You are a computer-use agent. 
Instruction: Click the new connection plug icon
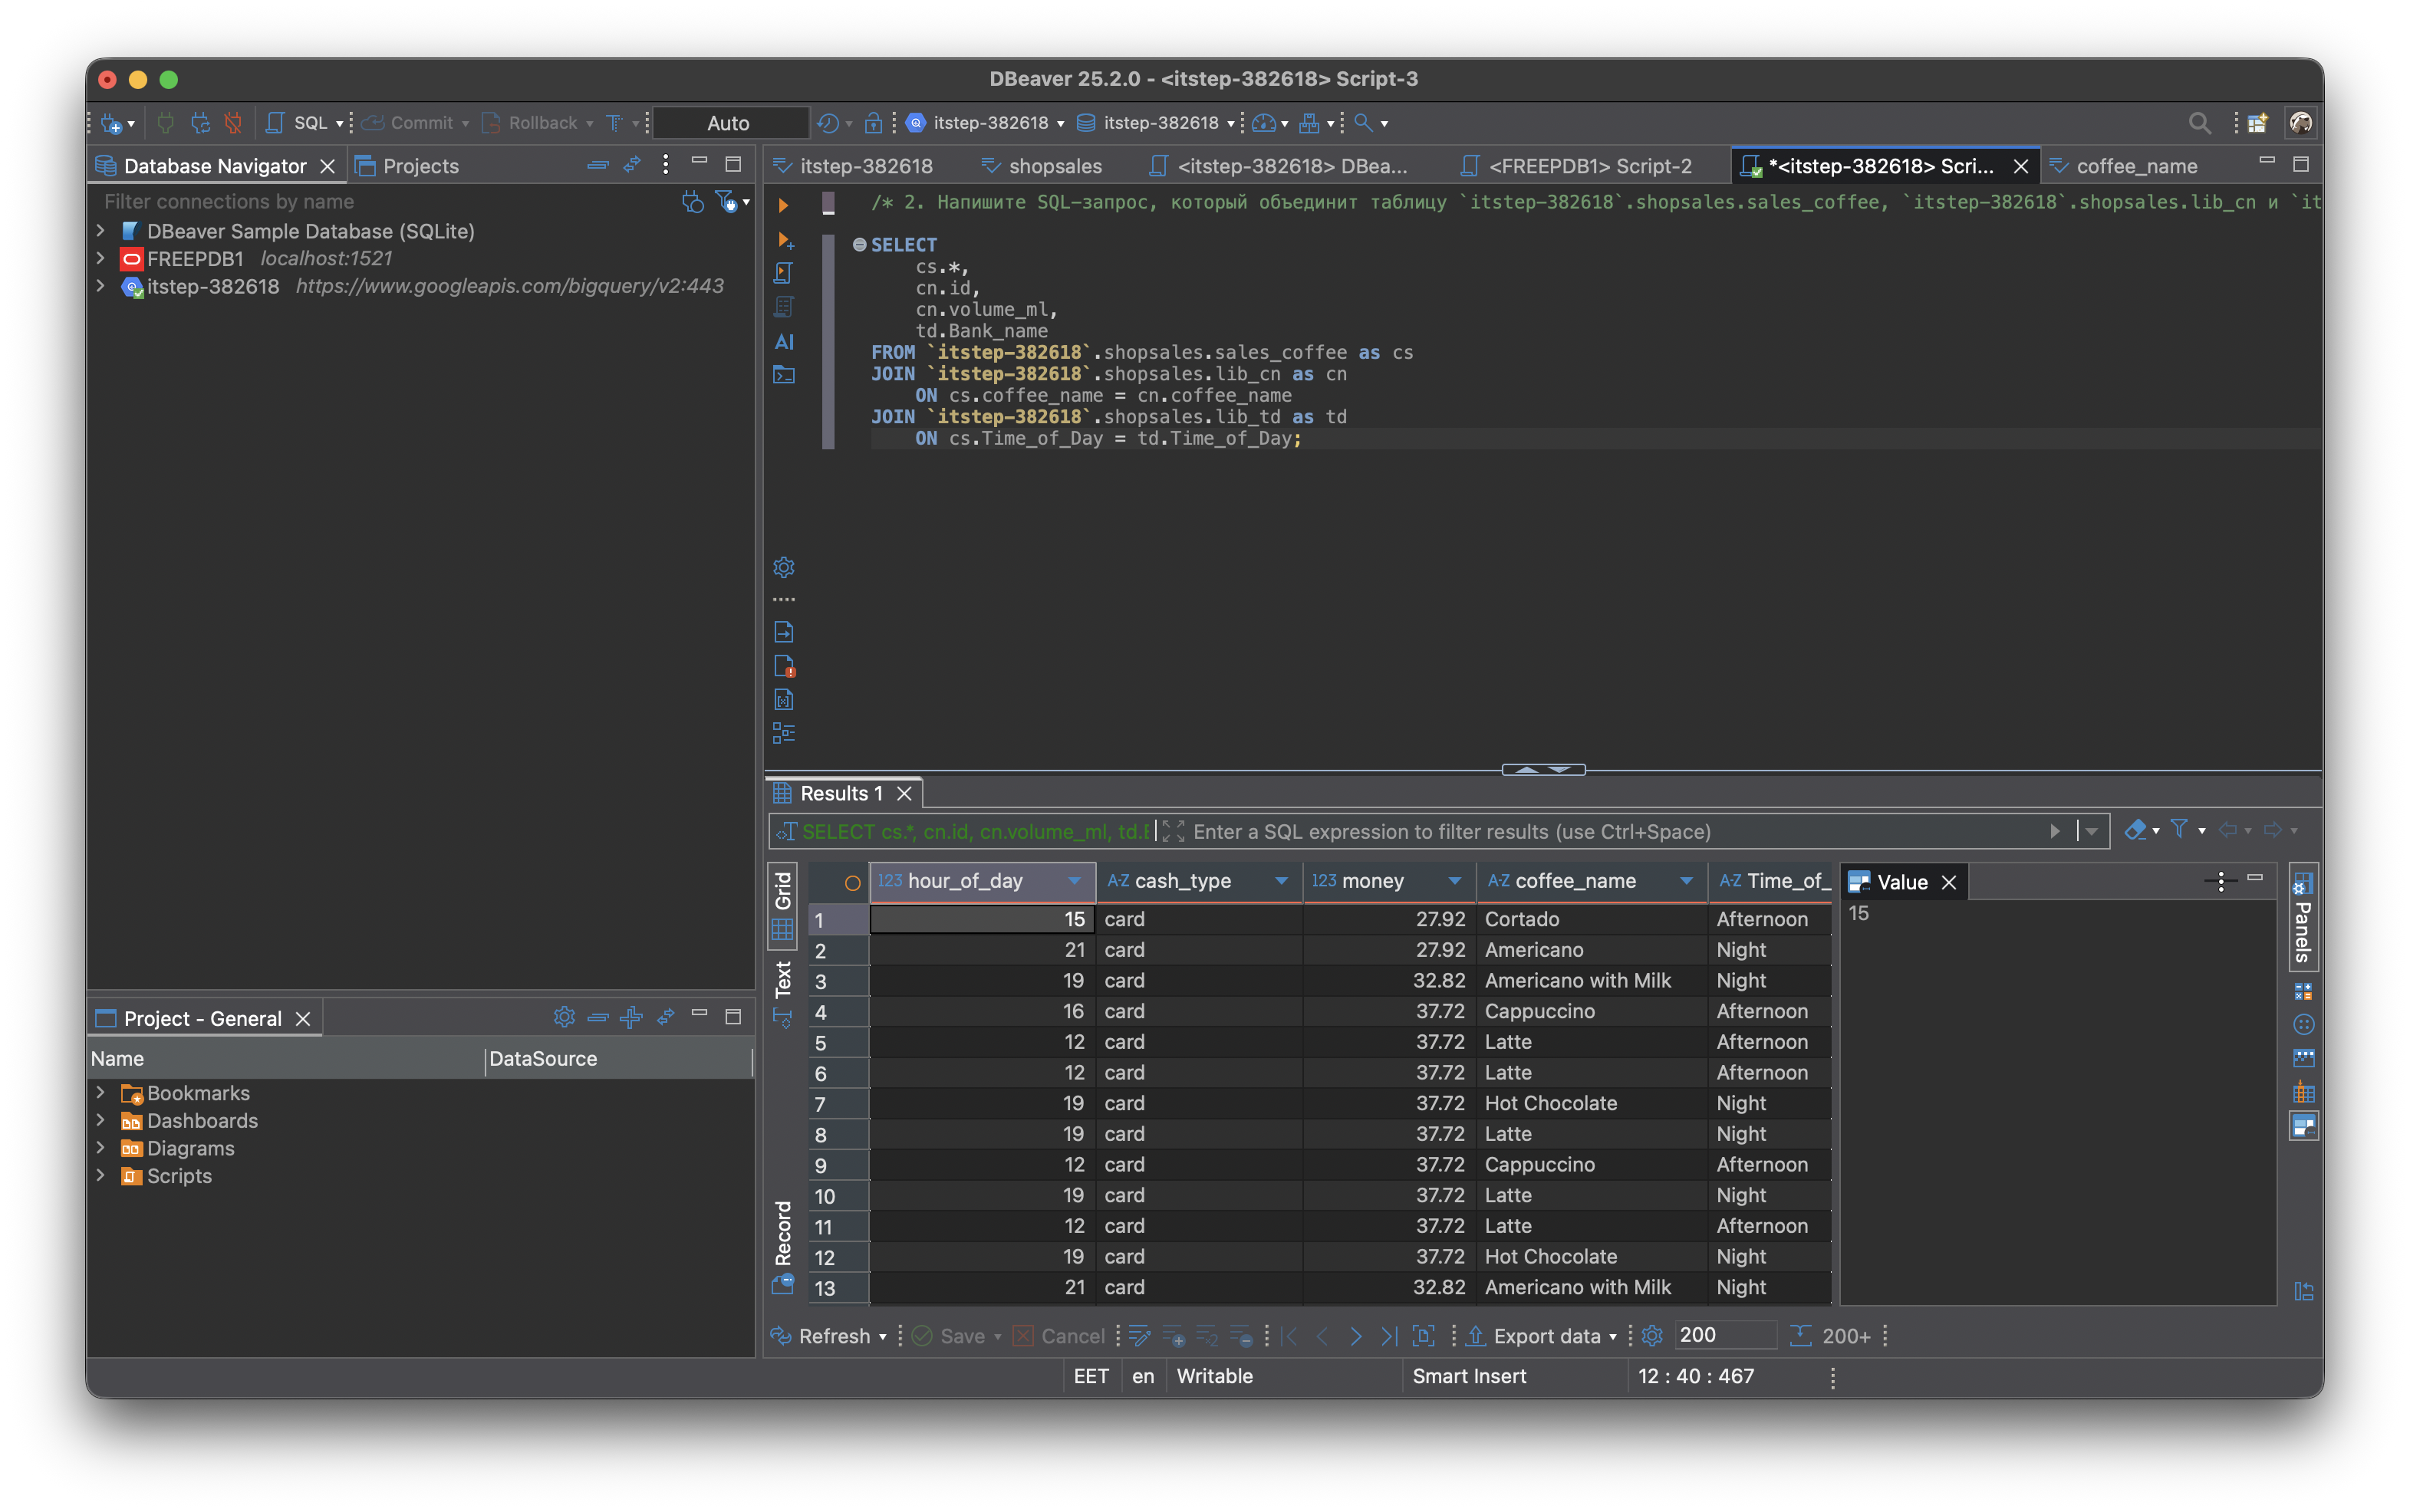tap(111, 123)
